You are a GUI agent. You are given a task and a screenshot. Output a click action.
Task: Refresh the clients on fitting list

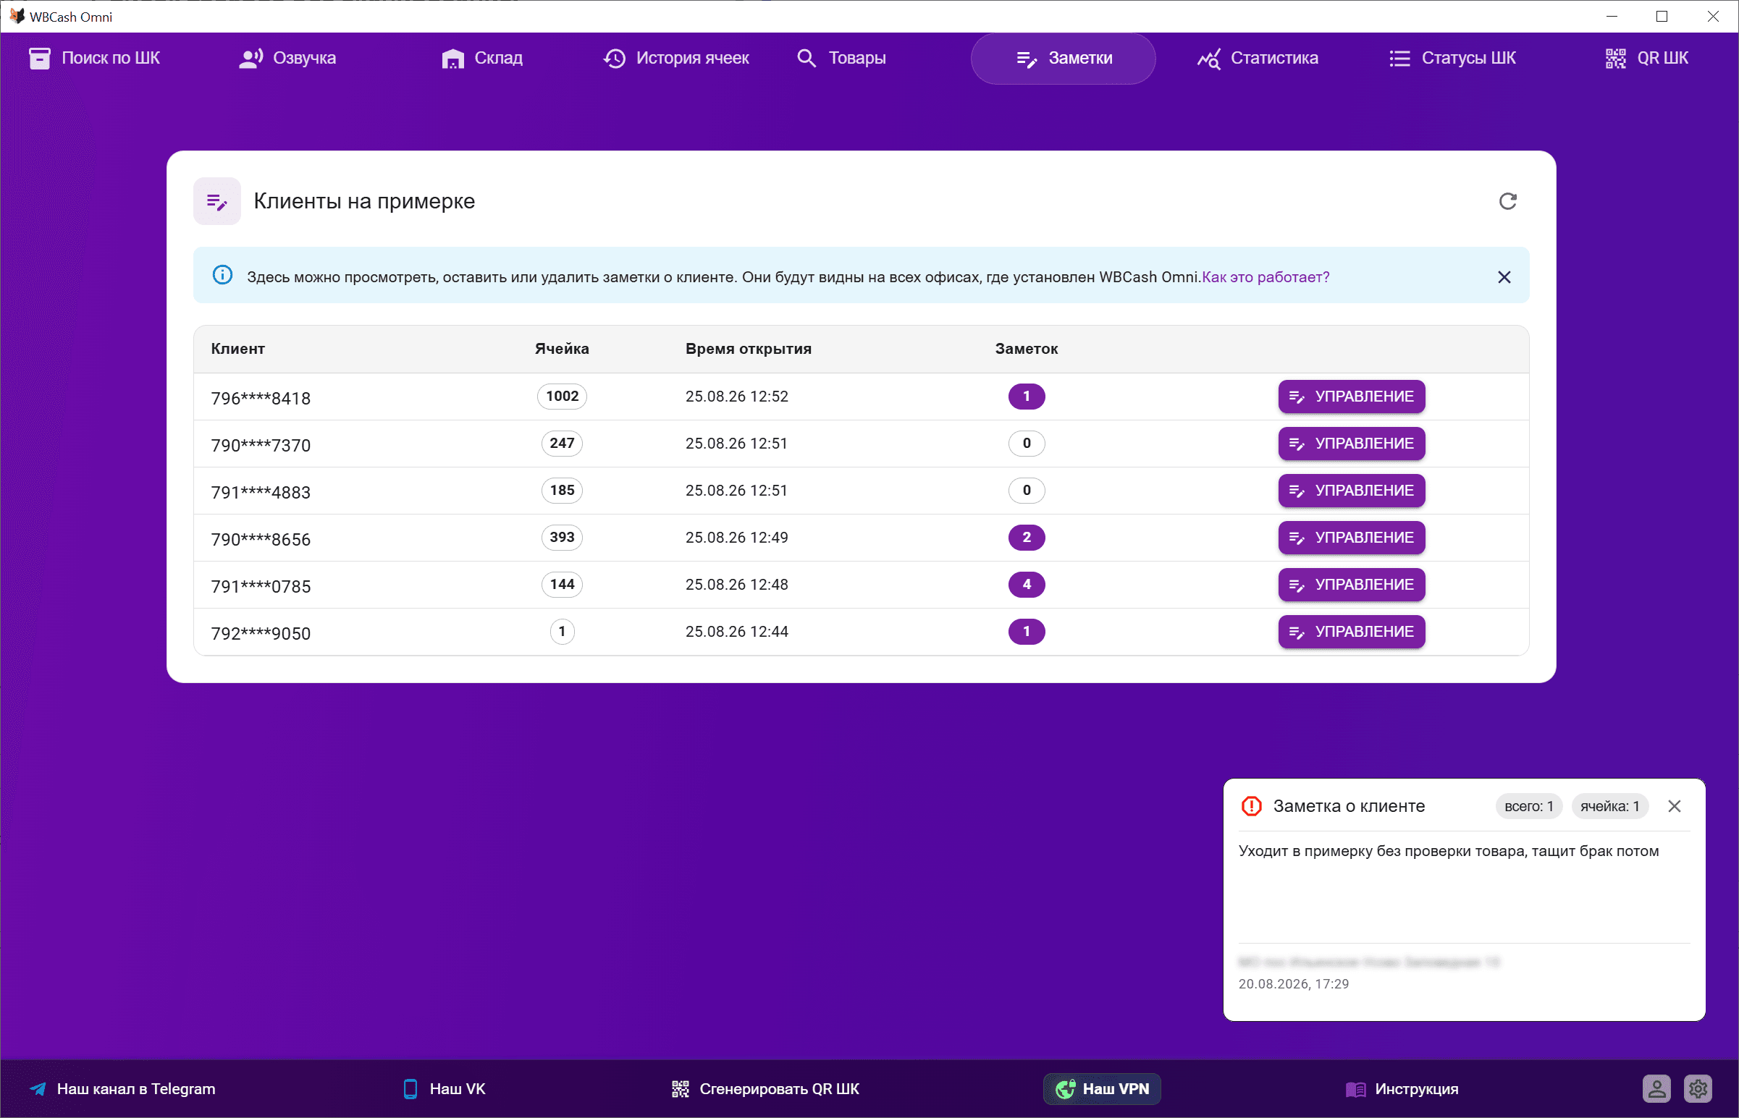point(1508,201)
